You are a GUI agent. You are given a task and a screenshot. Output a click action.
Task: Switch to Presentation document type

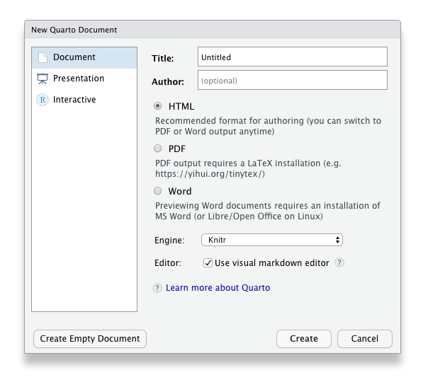click(84, 79)
